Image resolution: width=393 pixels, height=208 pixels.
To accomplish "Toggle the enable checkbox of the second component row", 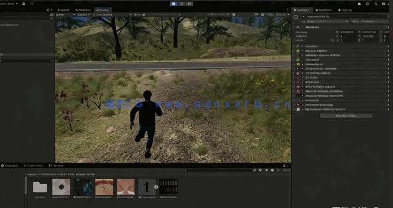I will click(x=302, y=51).
